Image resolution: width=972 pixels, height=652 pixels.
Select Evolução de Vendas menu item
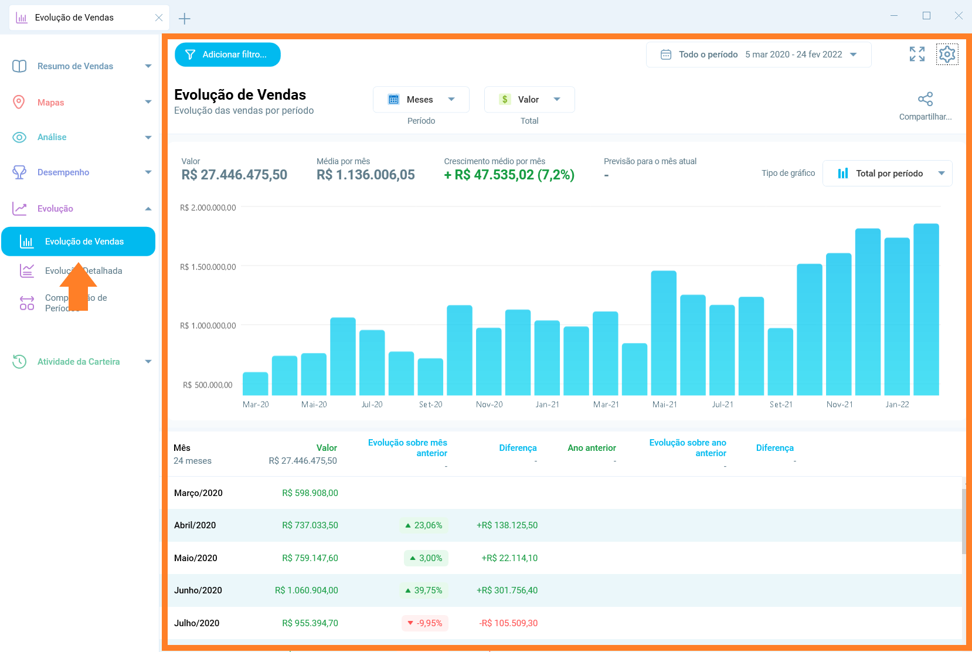(79, 242)
